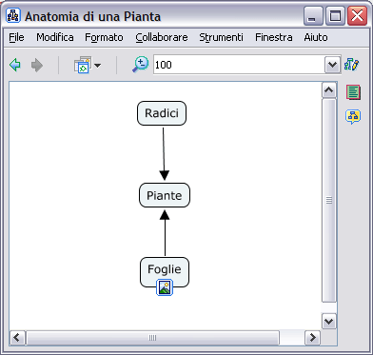
Task: Click the green back arrow icon
Action: point(15,66)
